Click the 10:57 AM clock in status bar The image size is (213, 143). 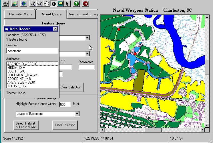(x=177, y=138)
